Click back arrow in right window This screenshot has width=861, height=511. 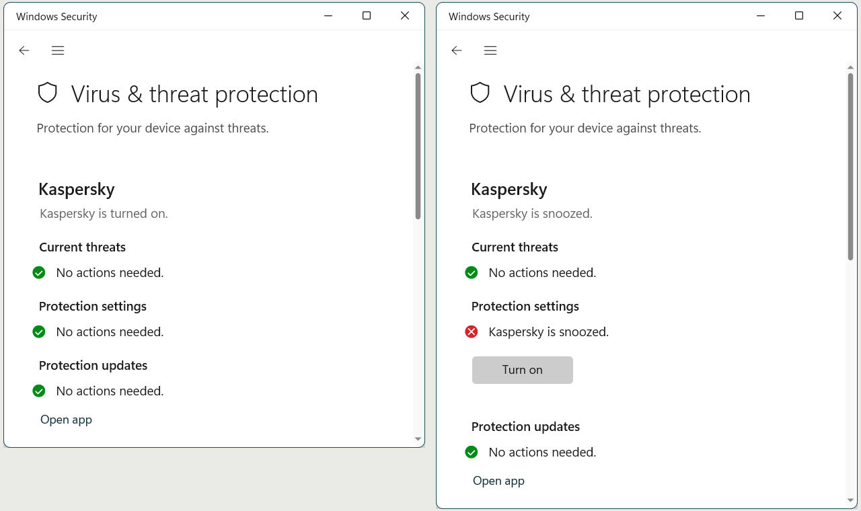click(457, 50)
